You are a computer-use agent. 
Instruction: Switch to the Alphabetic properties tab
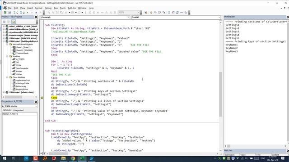(7, 110)
